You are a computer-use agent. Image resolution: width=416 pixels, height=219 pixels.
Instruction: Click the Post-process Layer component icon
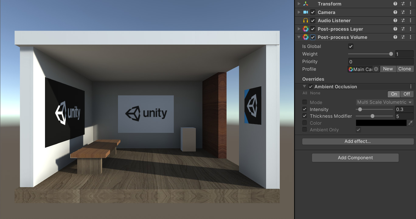306,29
